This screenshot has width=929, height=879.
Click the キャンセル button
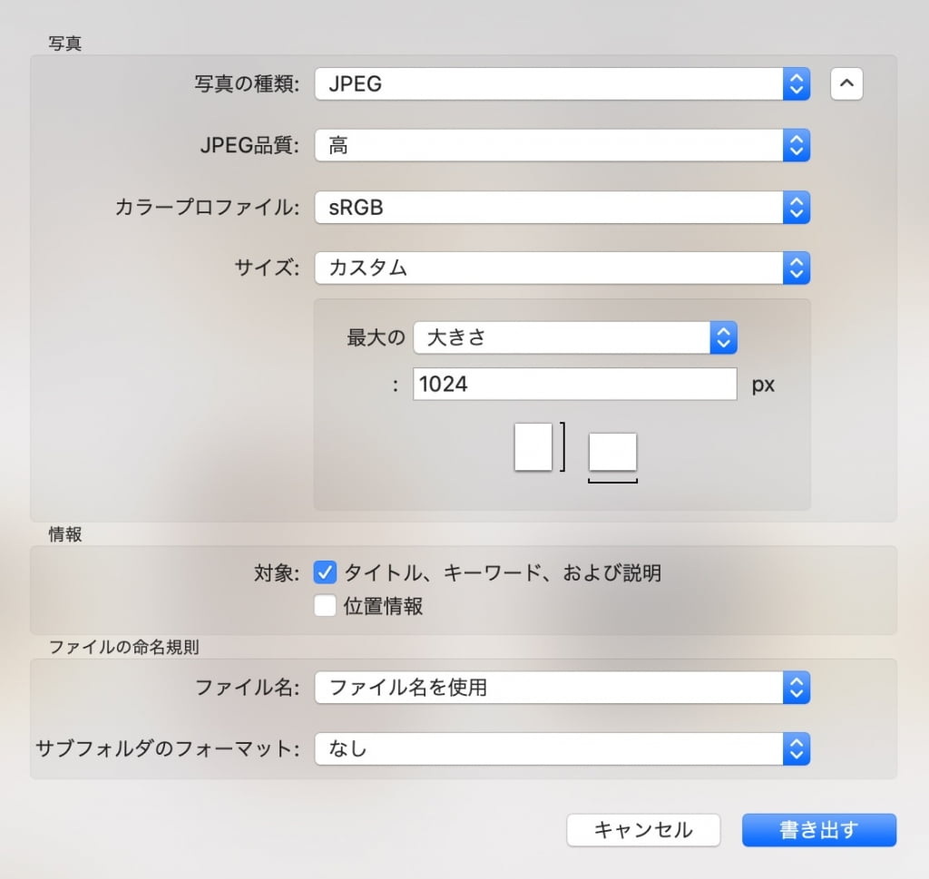pyautogui.click(x=643, y=830)
